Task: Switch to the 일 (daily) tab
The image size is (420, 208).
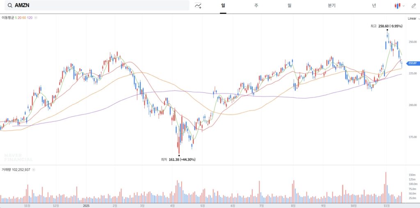Action: tap(223, 6)
